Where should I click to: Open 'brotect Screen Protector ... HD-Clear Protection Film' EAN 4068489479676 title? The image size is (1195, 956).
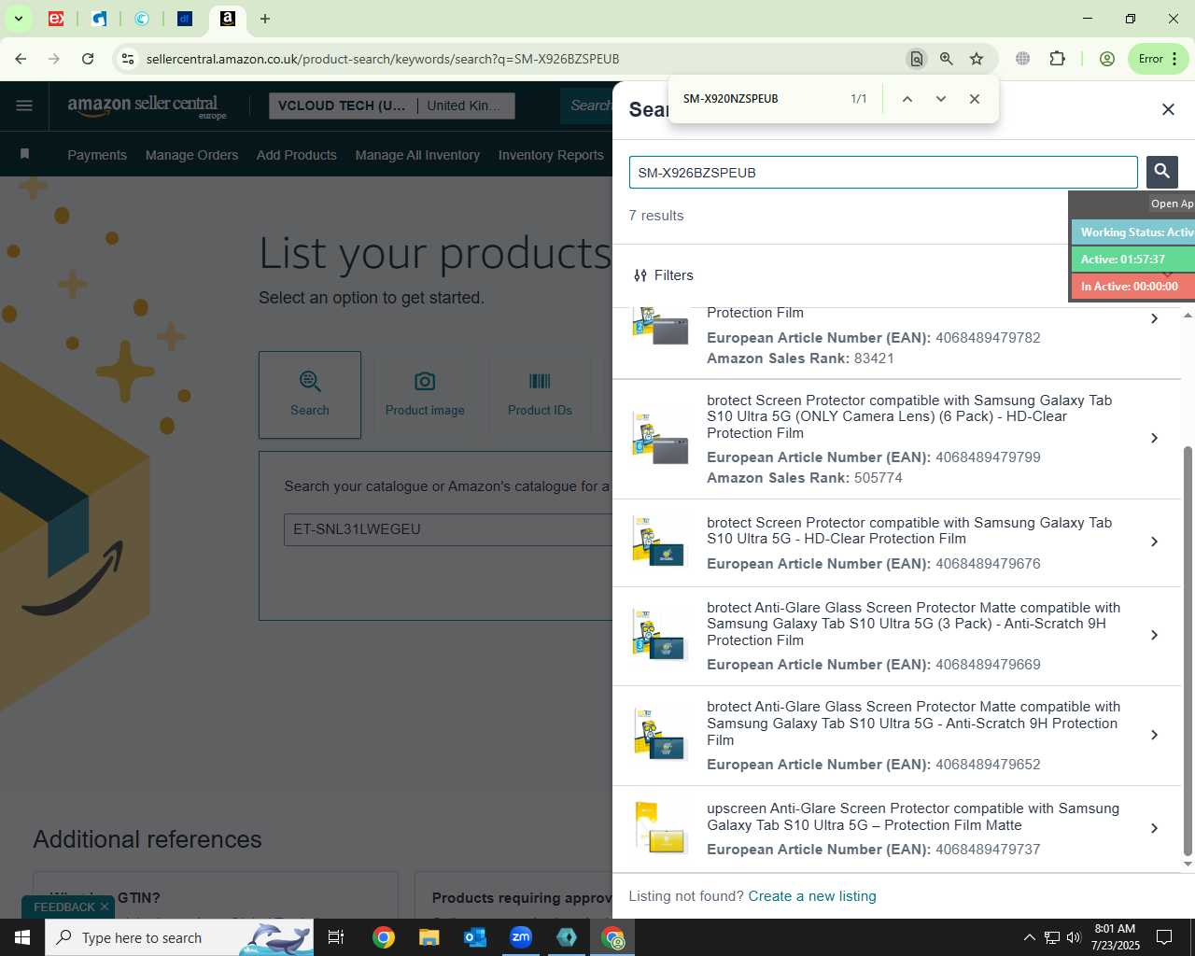tap(909, 530)
